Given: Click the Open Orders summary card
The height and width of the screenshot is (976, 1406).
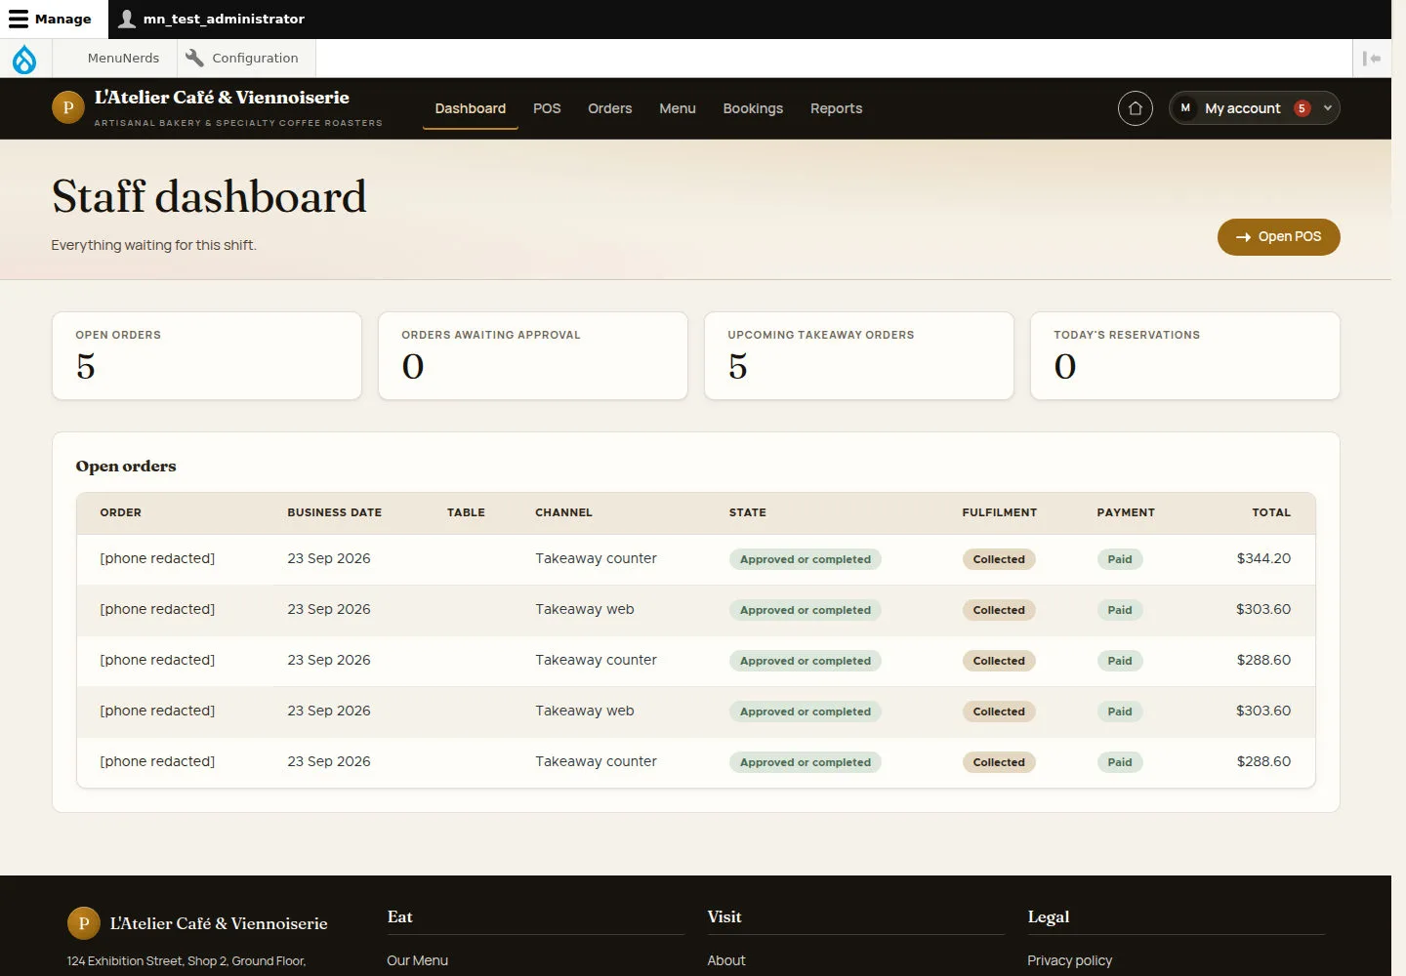Looking at the screenshot, I should 207,356.
